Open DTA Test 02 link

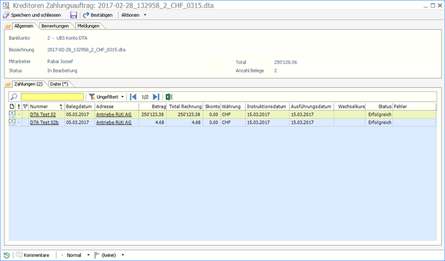point(43,115)
